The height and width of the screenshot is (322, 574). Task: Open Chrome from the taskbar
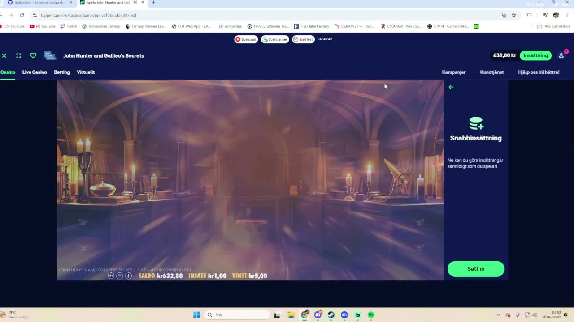coord(305,315)
